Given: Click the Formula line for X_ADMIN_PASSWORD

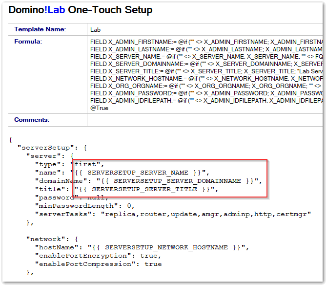Looking at the screenshot, I should (206, 93).
